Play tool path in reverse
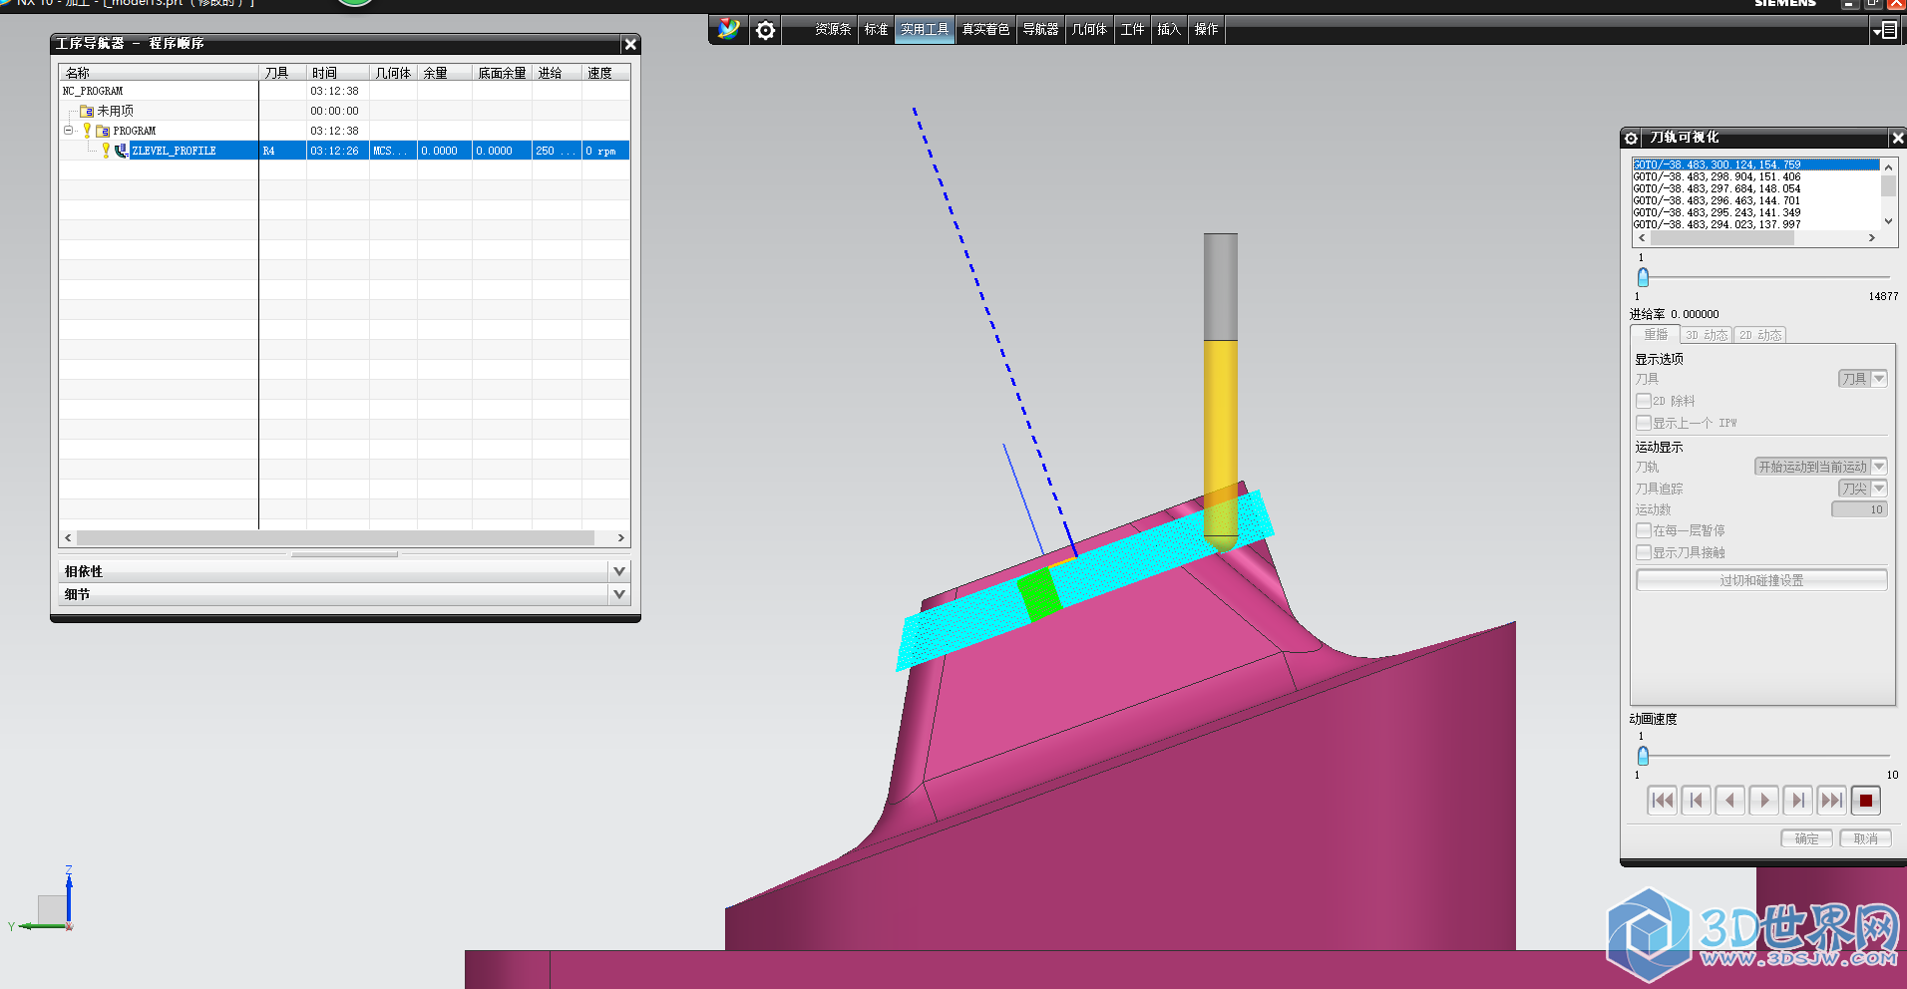 [x=1729, y=800]
